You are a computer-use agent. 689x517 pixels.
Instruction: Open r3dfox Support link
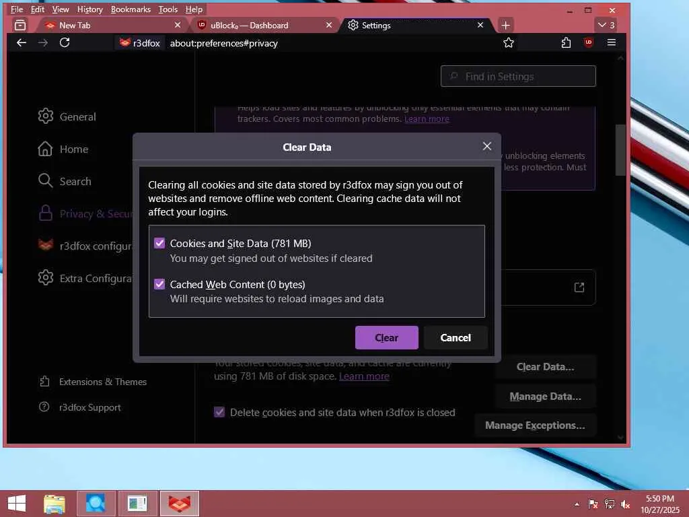click(80, 407)
